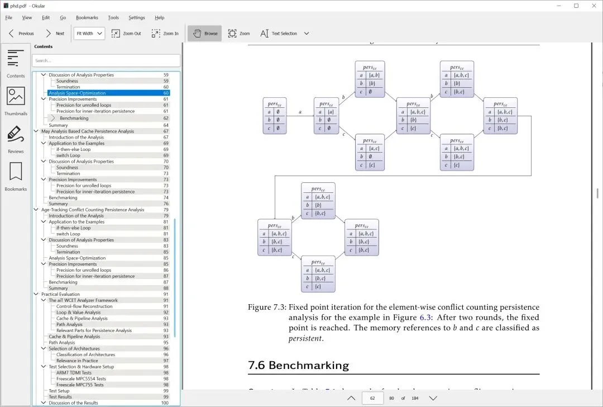Open the Thumbnails sidebar panel

tap(16, 101)
